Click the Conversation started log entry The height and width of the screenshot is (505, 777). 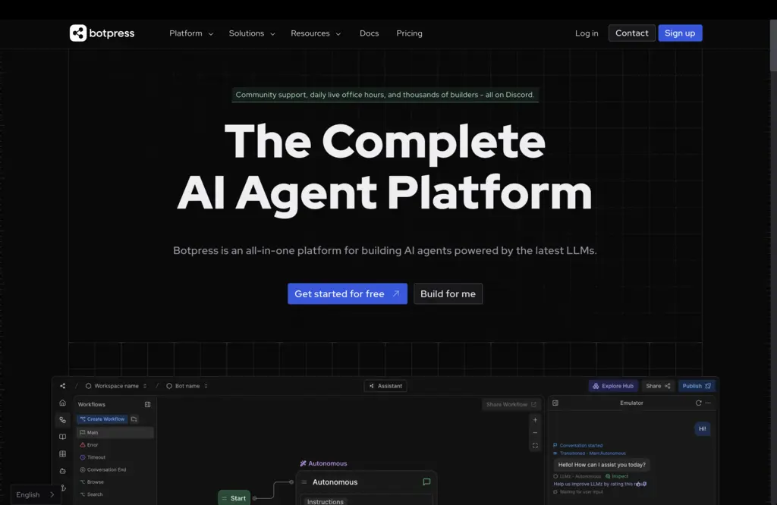(x=577, y=446)
